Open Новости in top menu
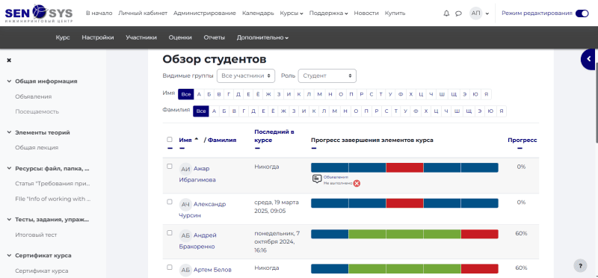Image resolution: width=598 pixels, height=278 pixels. click(x=366, y=13)
